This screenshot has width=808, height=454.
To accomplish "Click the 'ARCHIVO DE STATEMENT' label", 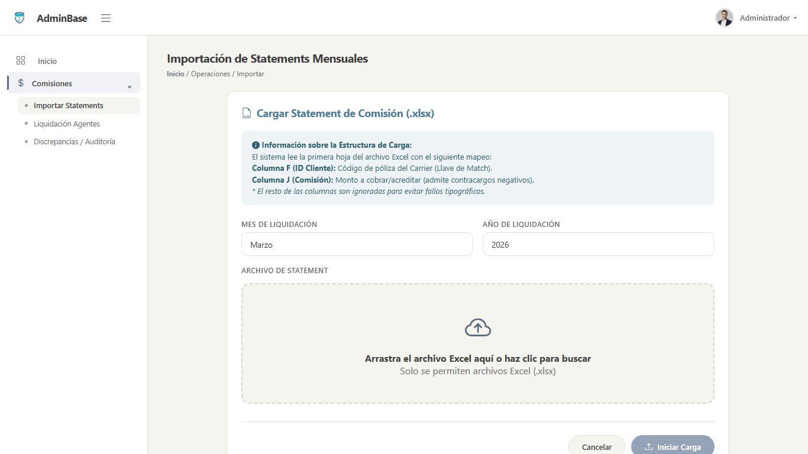I will coord(285,271).
